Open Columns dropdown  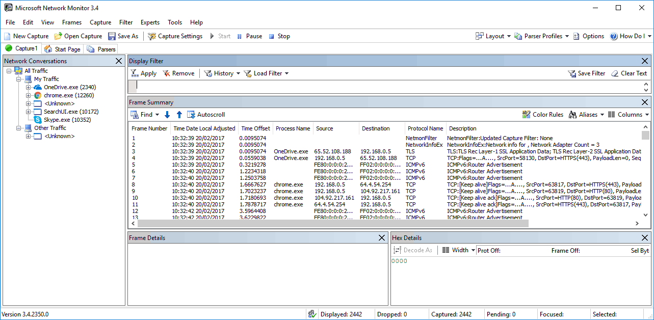629,115
